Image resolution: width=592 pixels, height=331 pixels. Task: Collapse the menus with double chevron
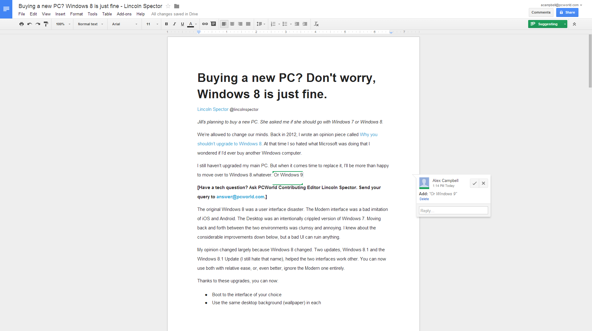coord(574,24)
